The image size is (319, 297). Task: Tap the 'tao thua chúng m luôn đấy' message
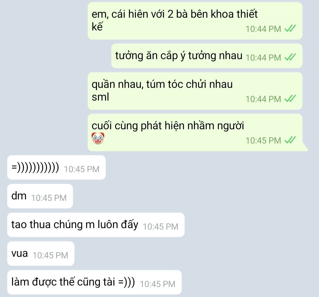[96, 225]
